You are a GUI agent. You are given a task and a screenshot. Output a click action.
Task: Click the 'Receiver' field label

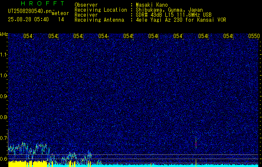click(86, 15)
